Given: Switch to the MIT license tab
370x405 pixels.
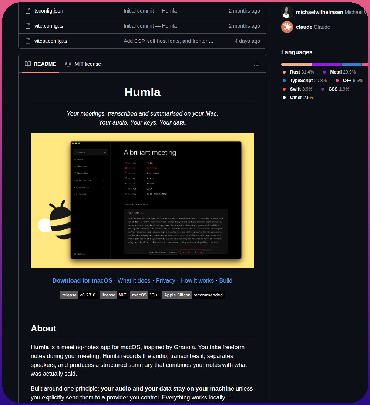Looking at the screenshot, I should (x=83, y=64).
